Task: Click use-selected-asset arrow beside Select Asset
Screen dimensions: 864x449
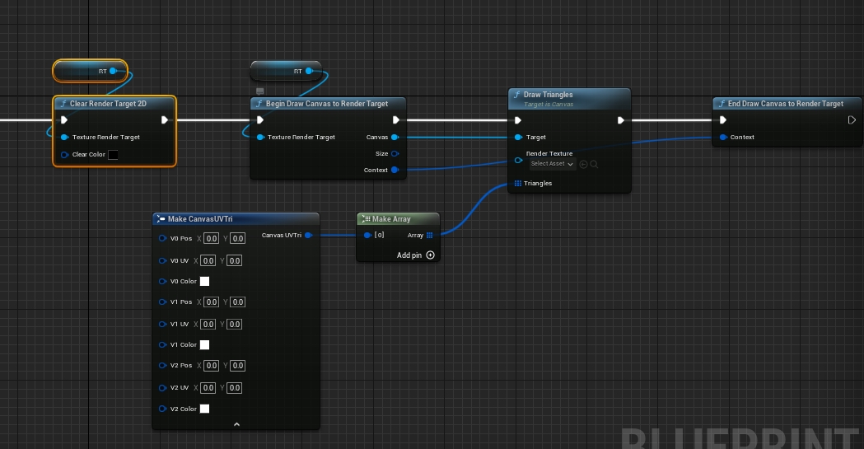Action: pyautogui.click(x=584, y=164)
